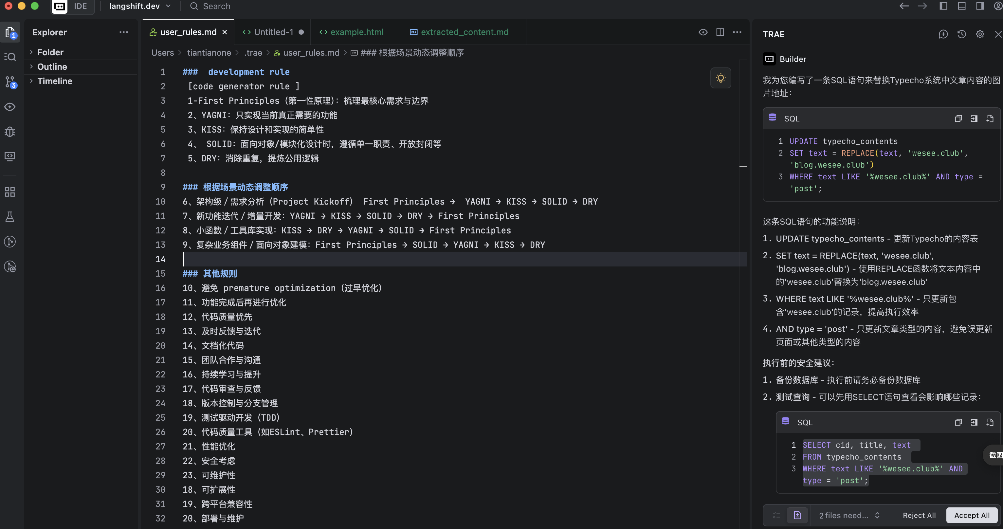Expand the Timeline section
1003x529 pixels.
coord(55,81)
